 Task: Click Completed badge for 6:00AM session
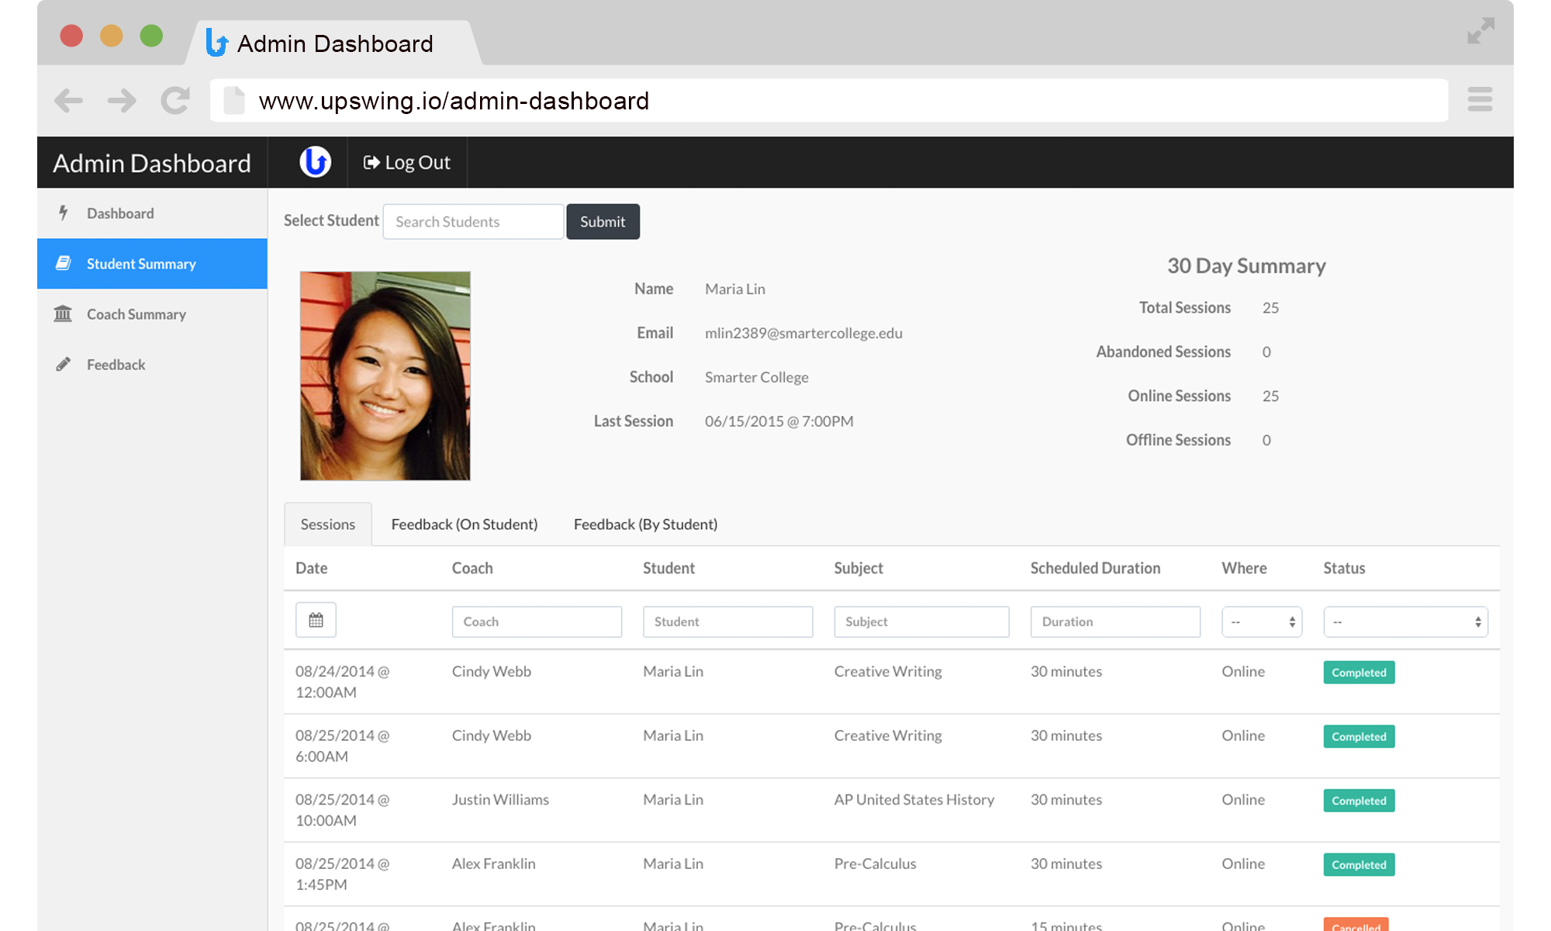pyautogui.click(x=1359, y=736)
